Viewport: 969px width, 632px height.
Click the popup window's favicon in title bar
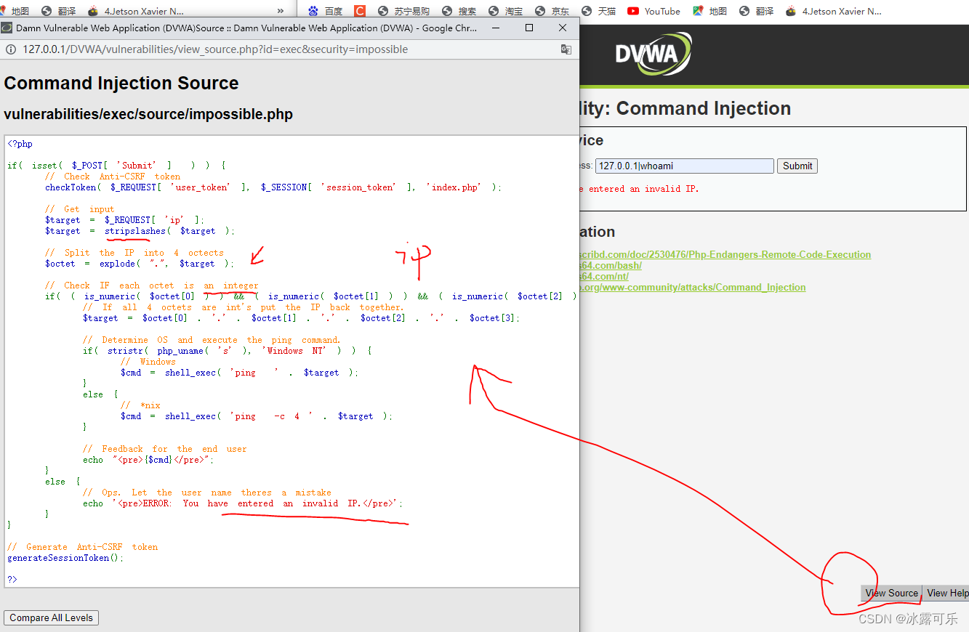[x=7, y=28]
